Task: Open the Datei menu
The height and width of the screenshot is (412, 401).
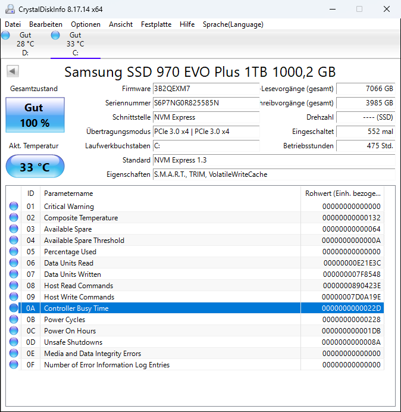Action: click(12, 24)
